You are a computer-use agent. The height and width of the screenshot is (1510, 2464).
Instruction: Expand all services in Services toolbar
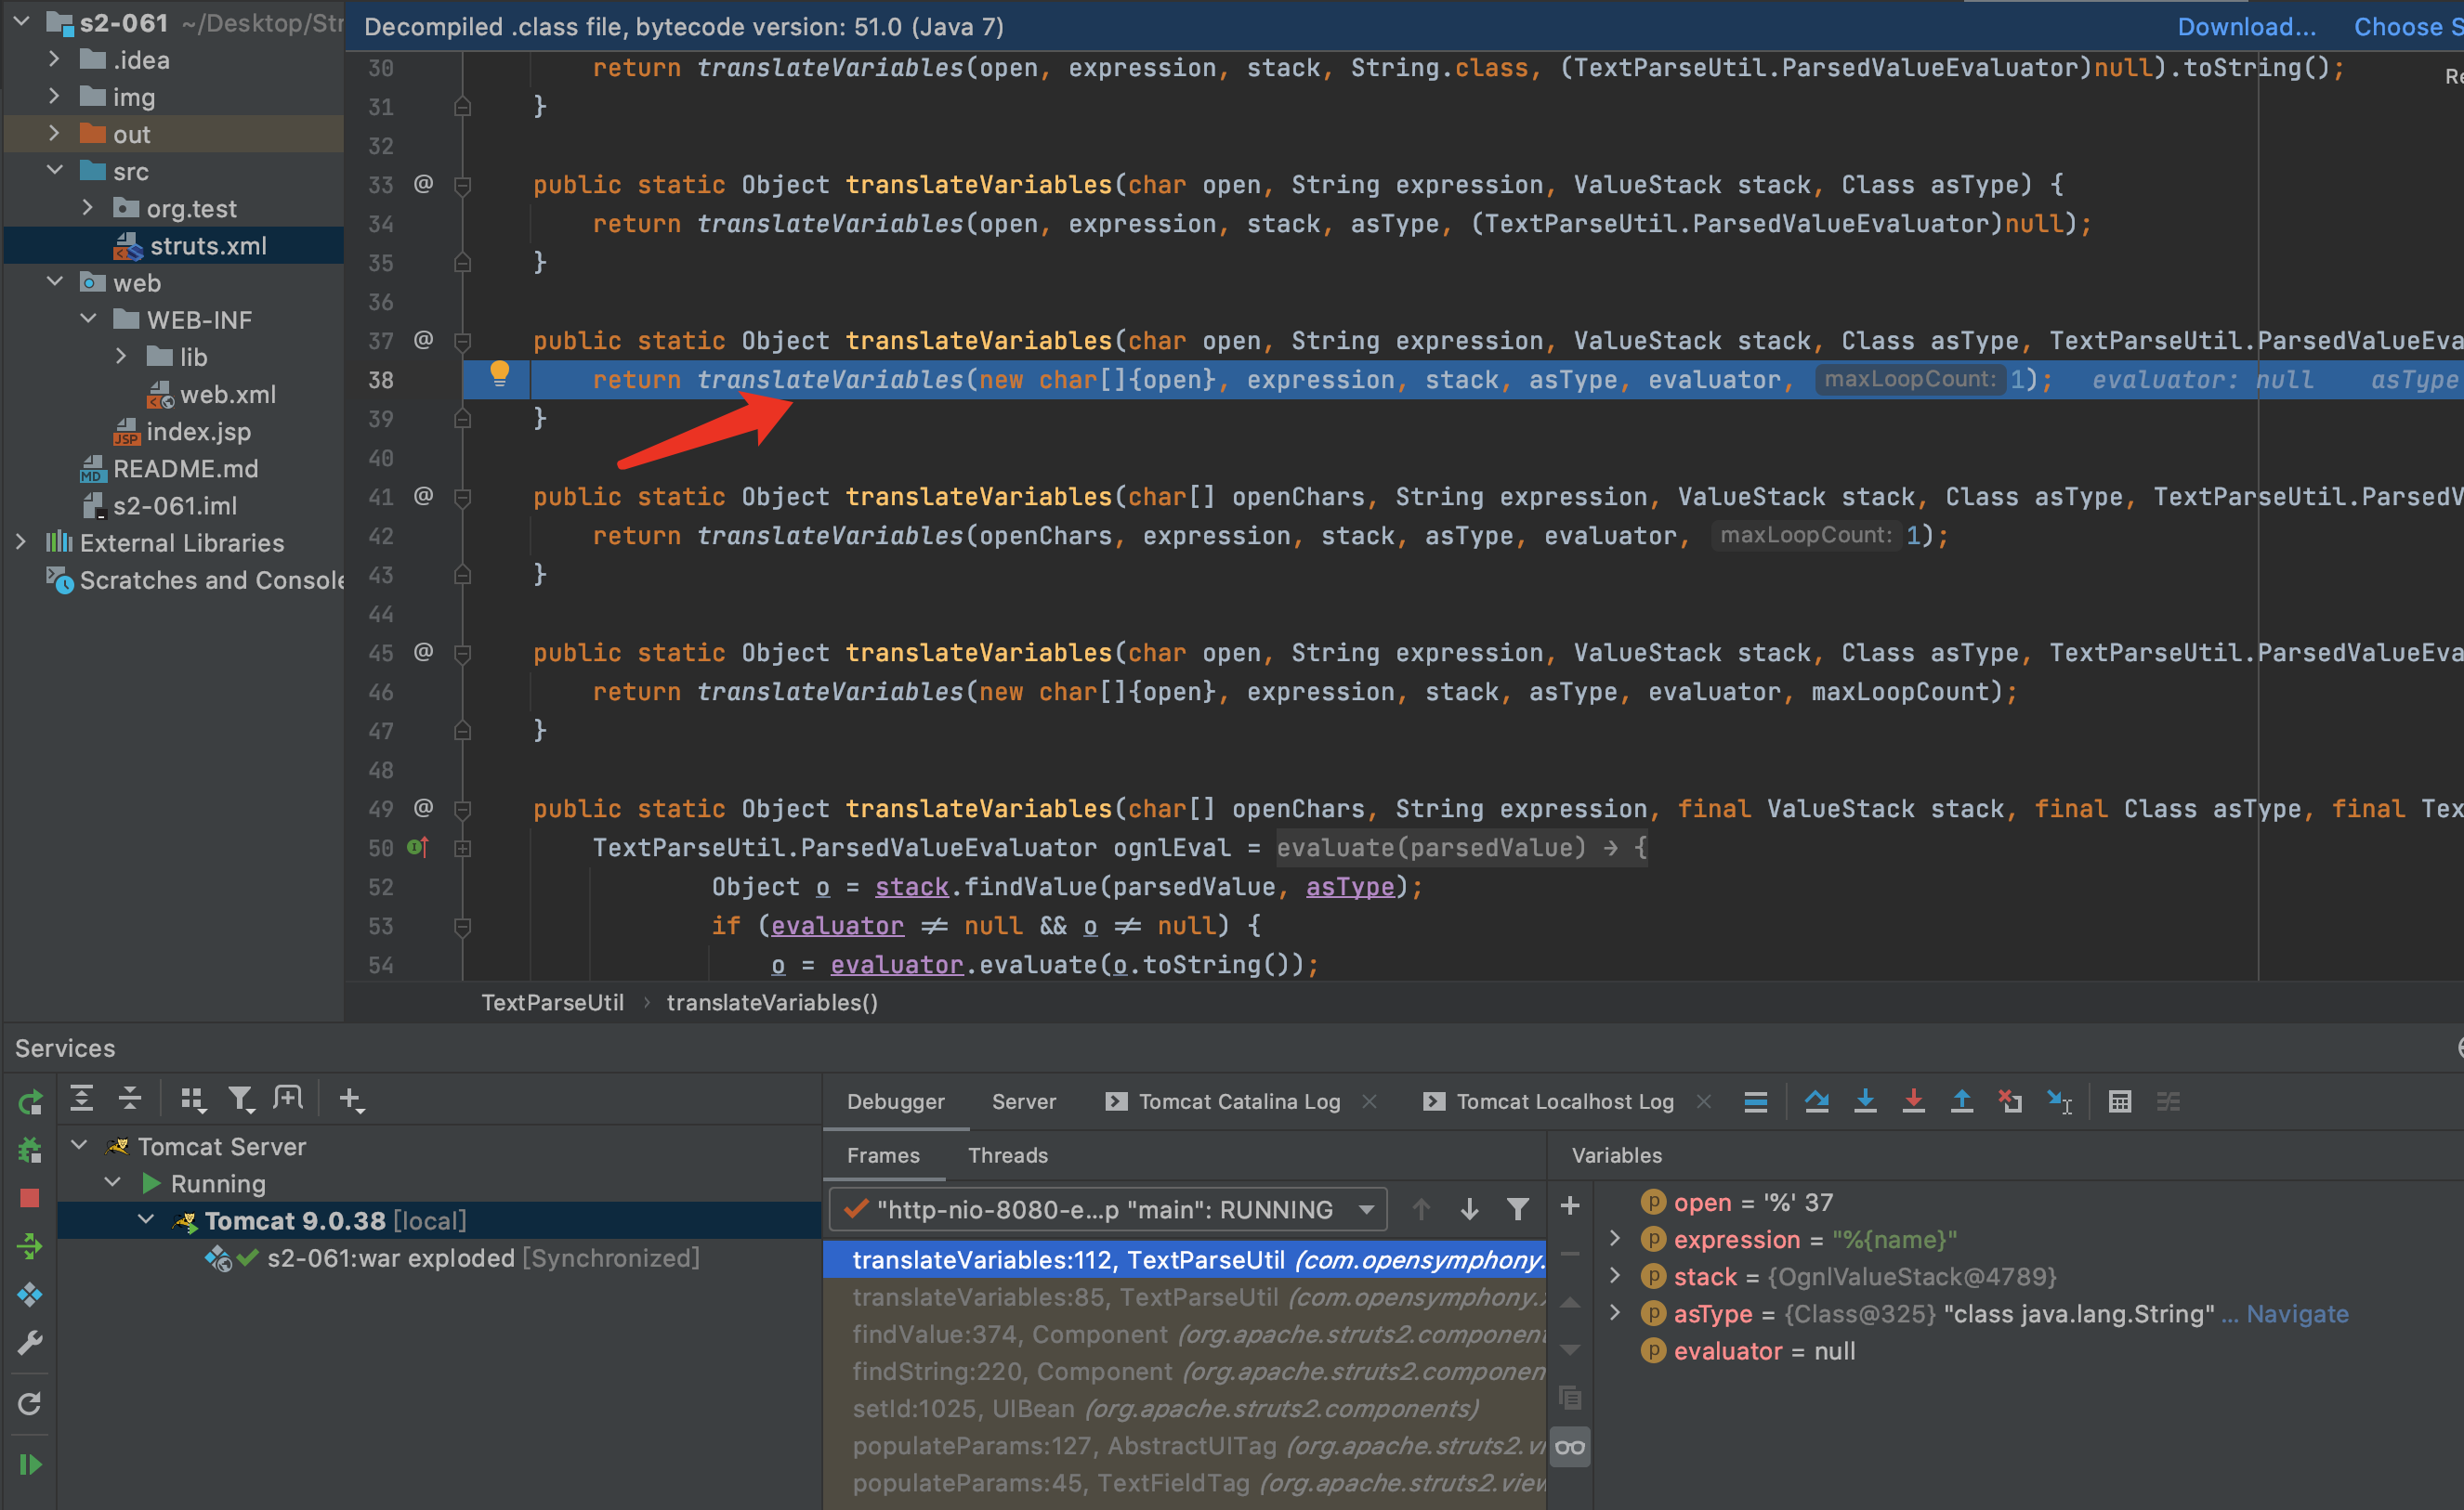tap(82, 1100)
